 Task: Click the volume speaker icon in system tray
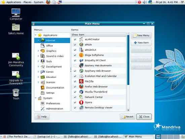145,2
